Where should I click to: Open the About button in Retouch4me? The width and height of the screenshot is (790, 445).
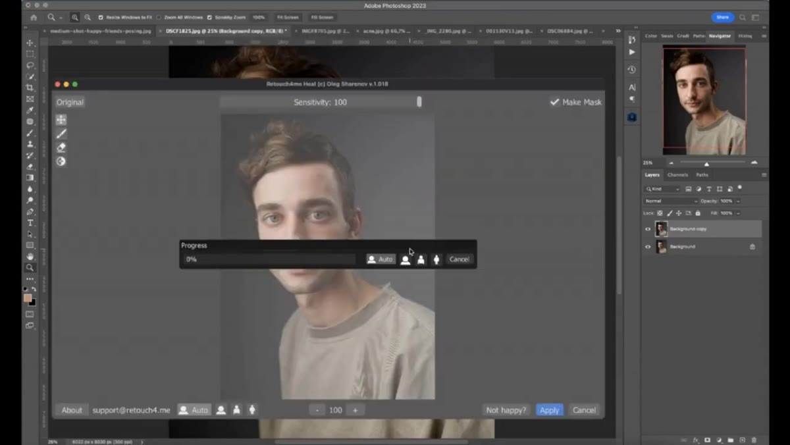[x=72, y=410]
